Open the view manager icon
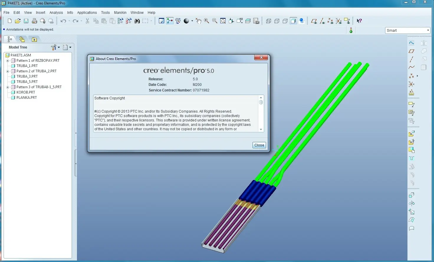This screenshot has height=262, width=434. coord(256,21)
